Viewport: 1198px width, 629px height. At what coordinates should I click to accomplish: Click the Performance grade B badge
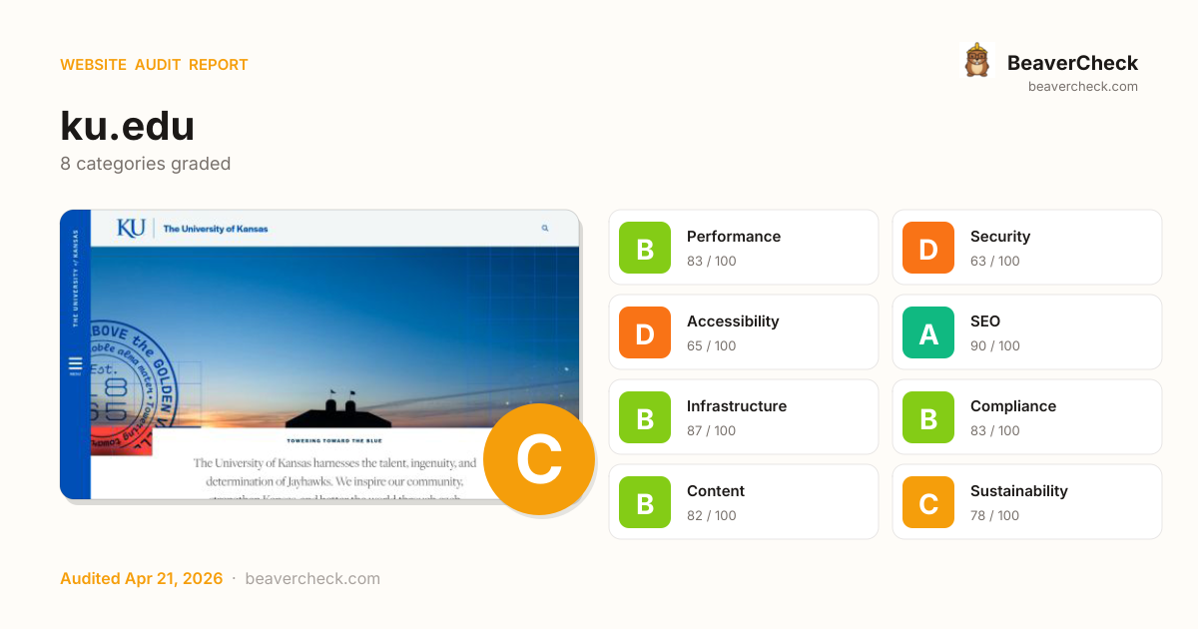coord(645,248)
